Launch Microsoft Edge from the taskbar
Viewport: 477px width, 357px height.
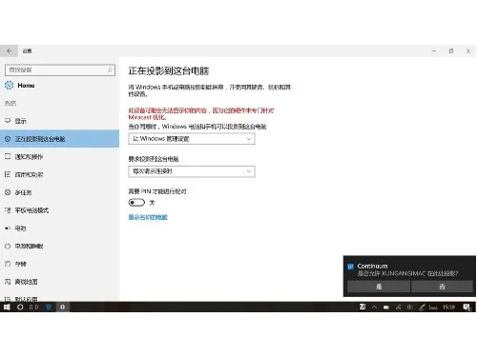coord(49,307)
